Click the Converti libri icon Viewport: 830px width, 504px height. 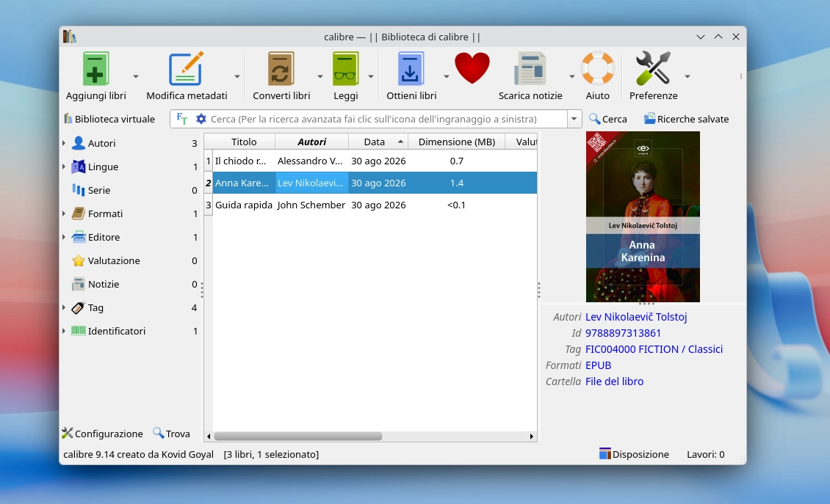coord(281,69)
